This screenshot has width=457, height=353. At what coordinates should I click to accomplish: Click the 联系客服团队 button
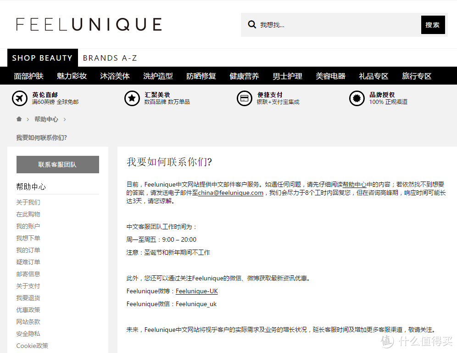click(x=58, y=165)
